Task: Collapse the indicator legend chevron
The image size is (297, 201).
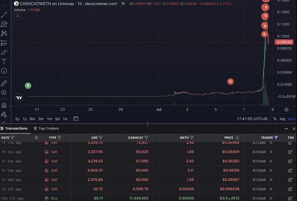Action: pos(17,16)
